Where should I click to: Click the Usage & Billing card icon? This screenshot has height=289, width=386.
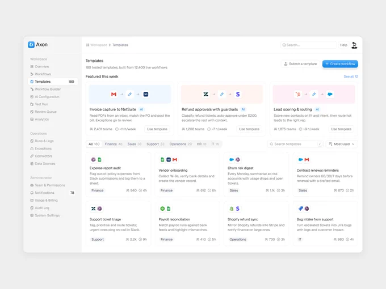point(32,200)
